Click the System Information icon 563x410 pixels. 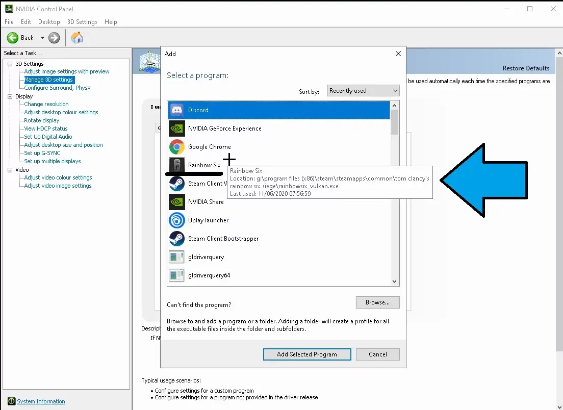pyautogui.click(x=12, y=401)
